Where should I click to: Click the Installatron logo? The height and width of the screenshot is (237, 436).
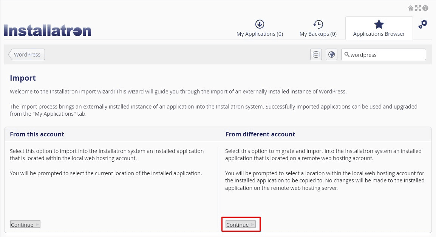tap(48, 30)
